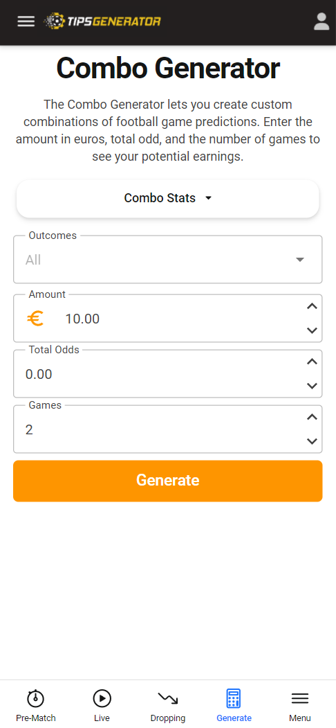Open the bottom bar Menu icon
Screen dimensions: 336x728
click(x=300, y=698)
